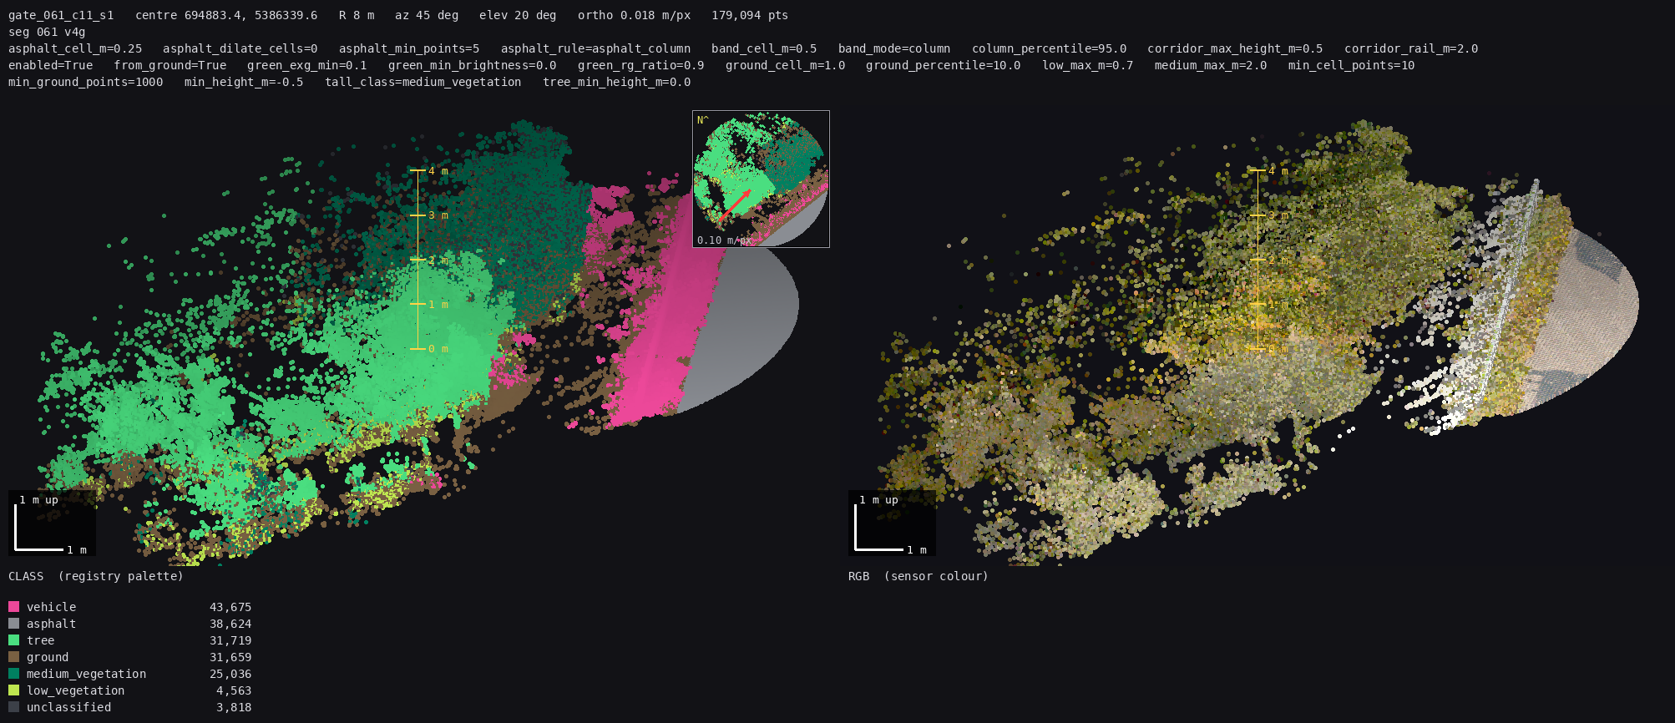
Task: Click the dark unclassified legend swatch
Action: [13, 707]
